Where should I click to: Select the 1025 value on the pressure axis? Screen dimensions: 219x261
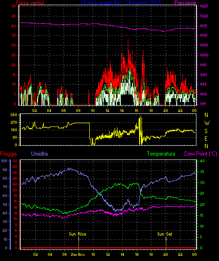pyautogui.click(x=204, y=6)
